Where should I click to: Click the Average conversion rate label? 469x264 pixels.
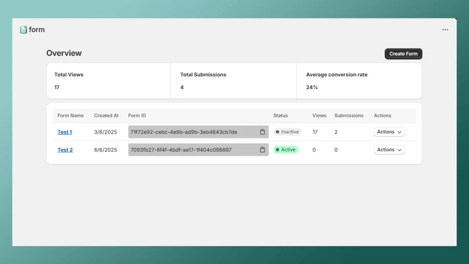click(337, 75)
